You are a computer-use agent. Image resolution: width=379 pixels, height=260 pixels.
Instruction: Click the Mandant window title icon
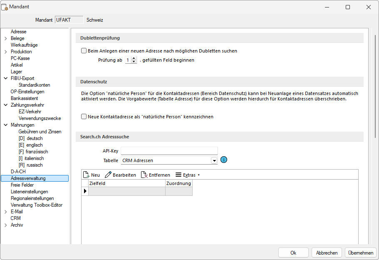click(5, 7)
